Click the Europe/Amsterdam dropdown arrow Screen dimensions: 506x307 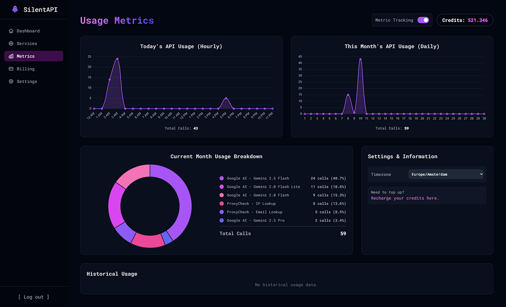coord(481,174)
